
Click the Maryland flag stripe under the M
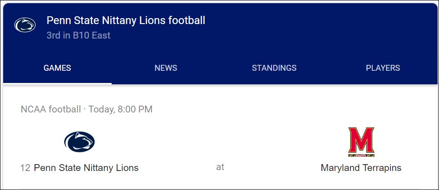[361, 155]
